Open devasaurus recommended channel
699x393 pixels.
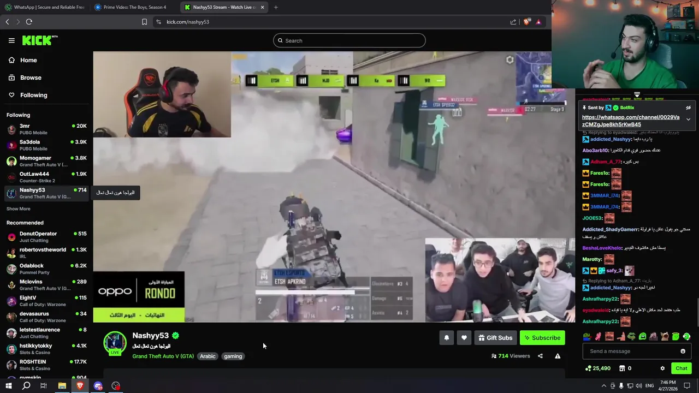pyautogui.click(x=46, y=317)
